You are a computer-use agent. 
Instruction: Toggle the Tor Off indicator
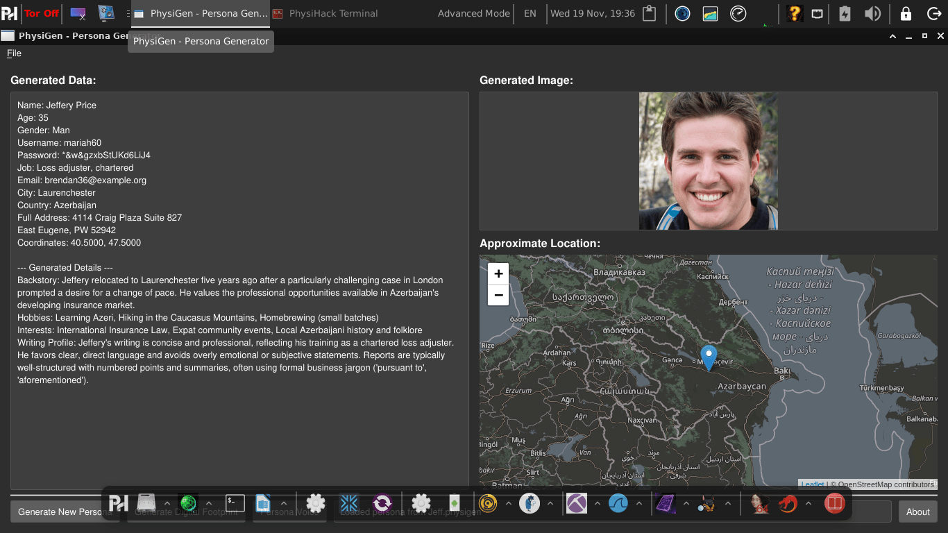tap(42, 13)
